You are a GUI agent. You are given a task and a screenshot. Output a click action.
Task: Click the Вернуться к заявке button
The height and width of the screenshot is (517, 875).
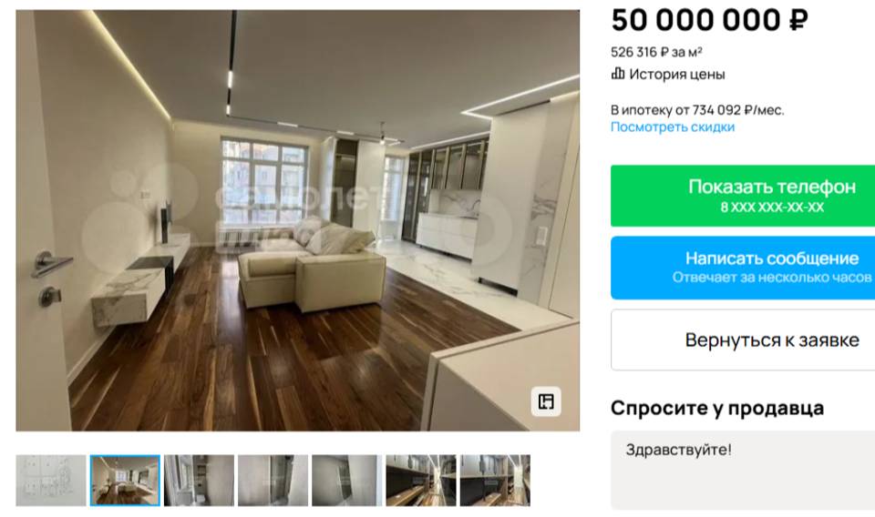[x=743, y=340]
